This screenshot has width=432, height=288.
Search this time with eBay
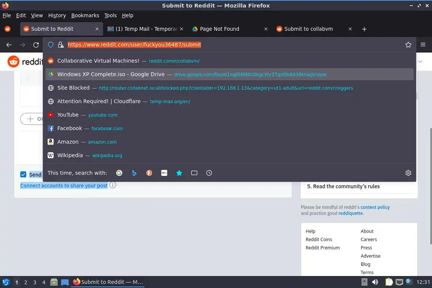(164, 173)
